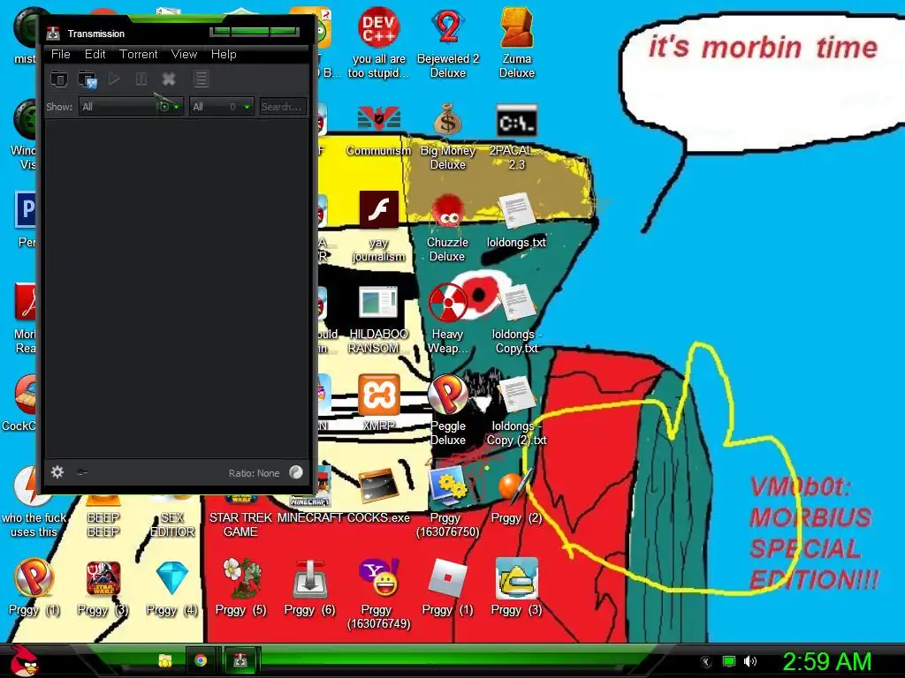Open Prggy (3) Angry Birds Star Wars icon
The width and height of the screenshot is (905, 678).
pos(103,587)
